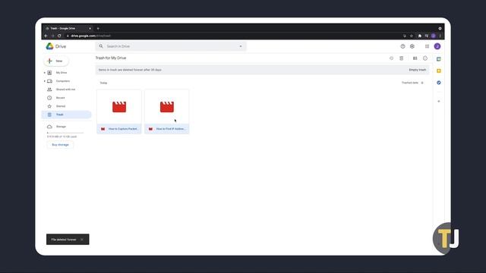The height and width of the screenshot is (273, 486).
Task: Open the Storage section
Action: click(61, 127)
